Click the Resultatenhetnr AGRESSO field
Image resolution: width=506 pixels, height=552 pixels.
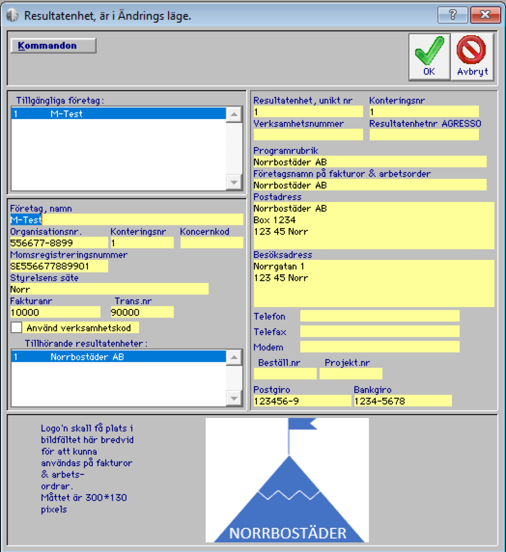point(424,134)
